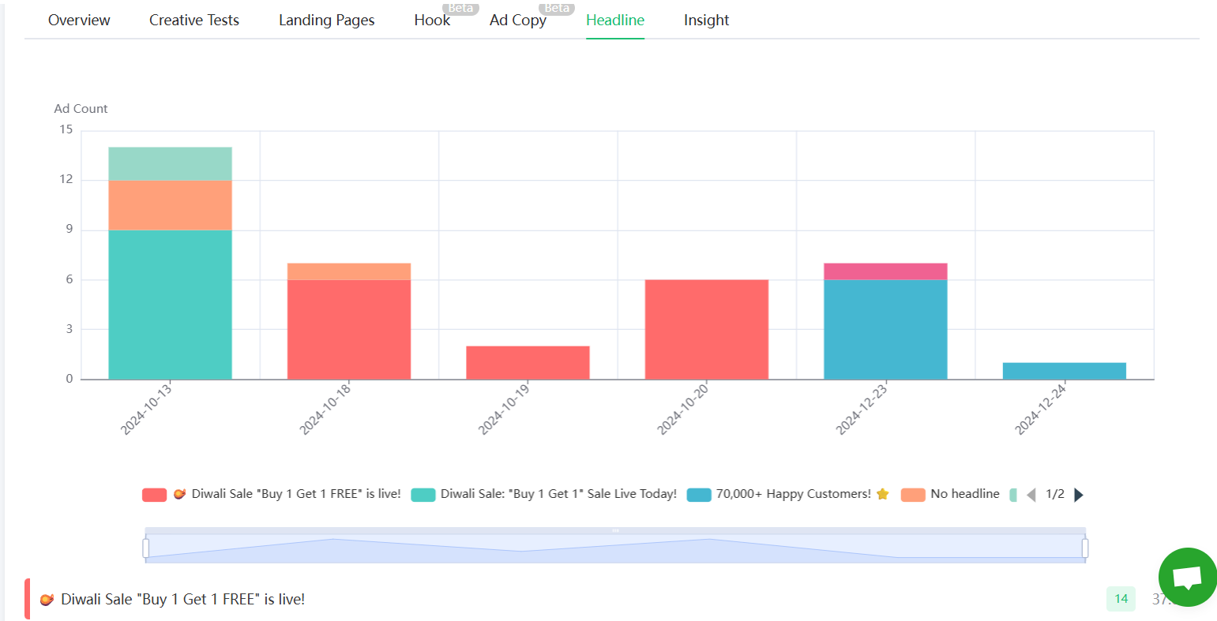The width and height of the screenshot is (1217, 621).
Task: Open the green chat widget
Action: click(x=1188, y=577)
